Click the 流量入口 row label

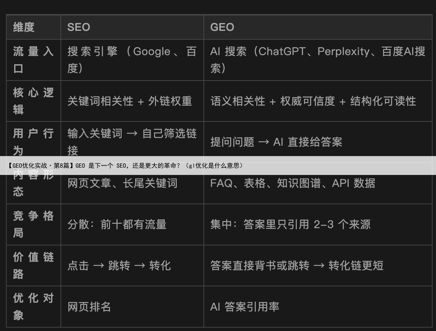(x=33, y=60)
